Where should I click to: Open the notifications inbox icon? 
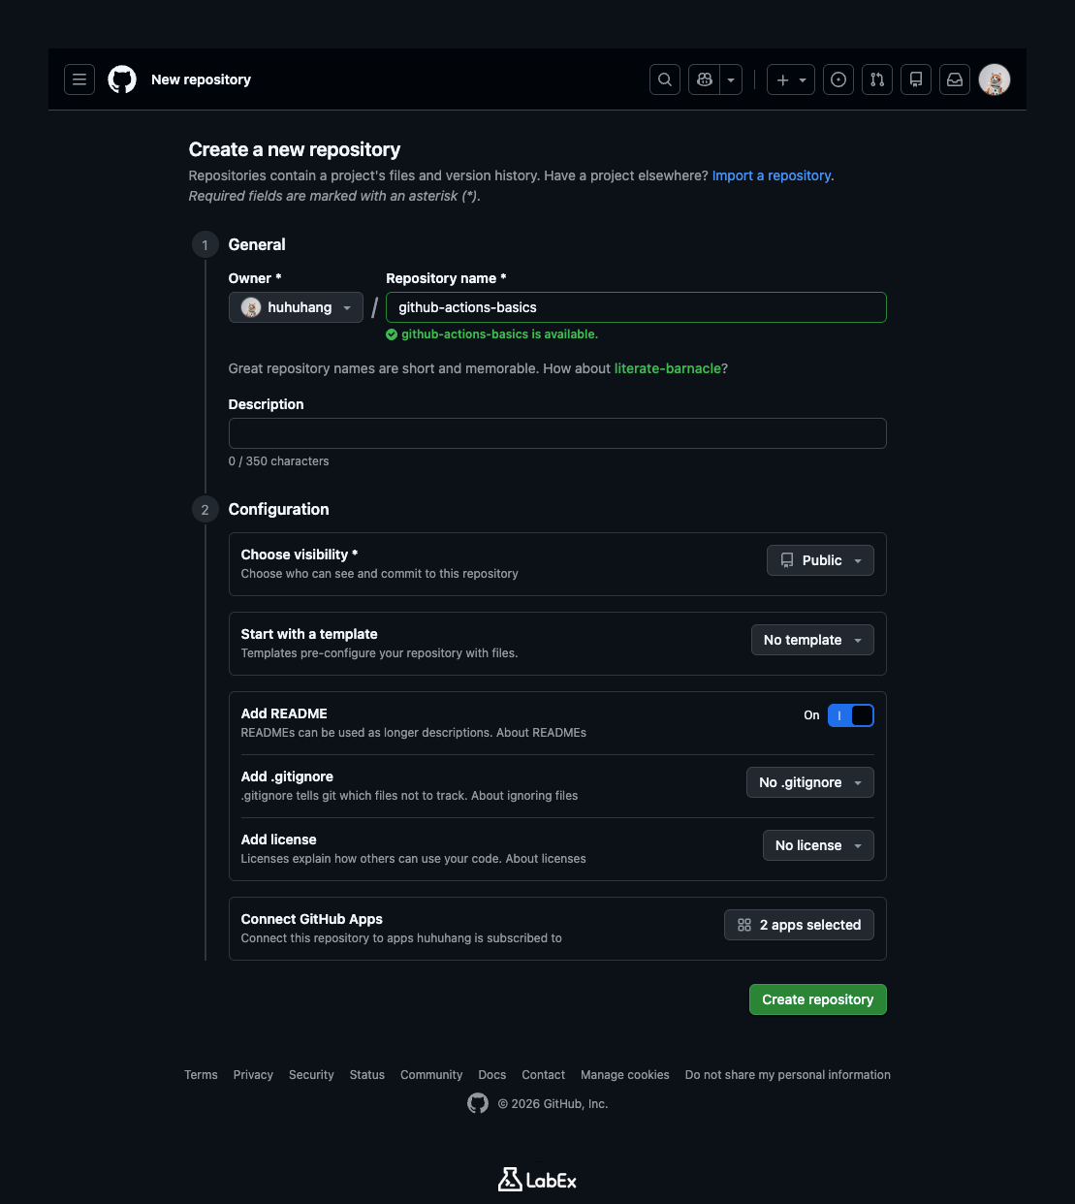click(x=955, y=79)
